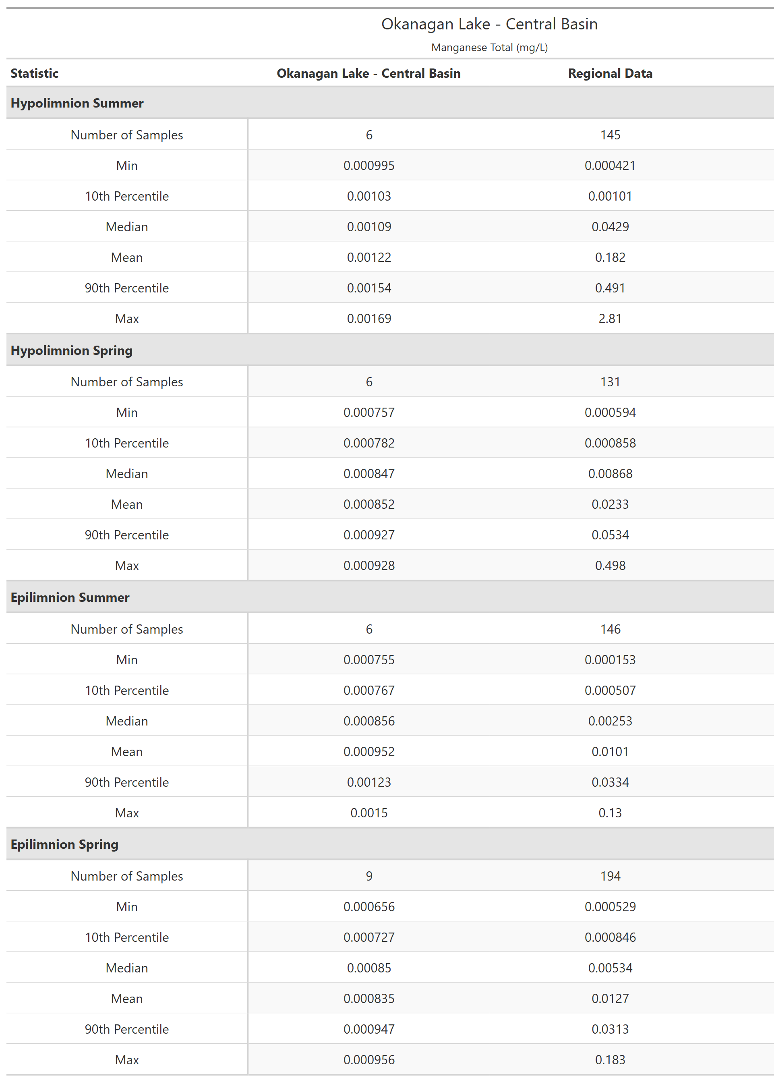Click the regional sample count 194
This screenshot has width=774, height=1082.
(x=610, y=876)
